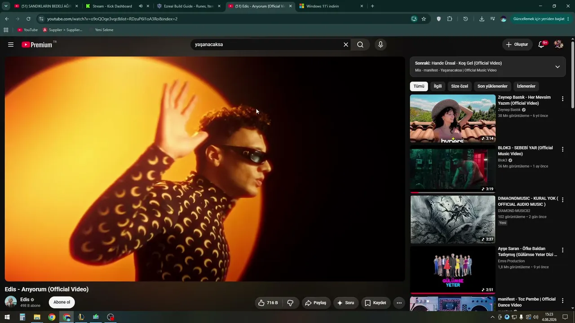Open the apps grid in bookmarks bar

6,30
